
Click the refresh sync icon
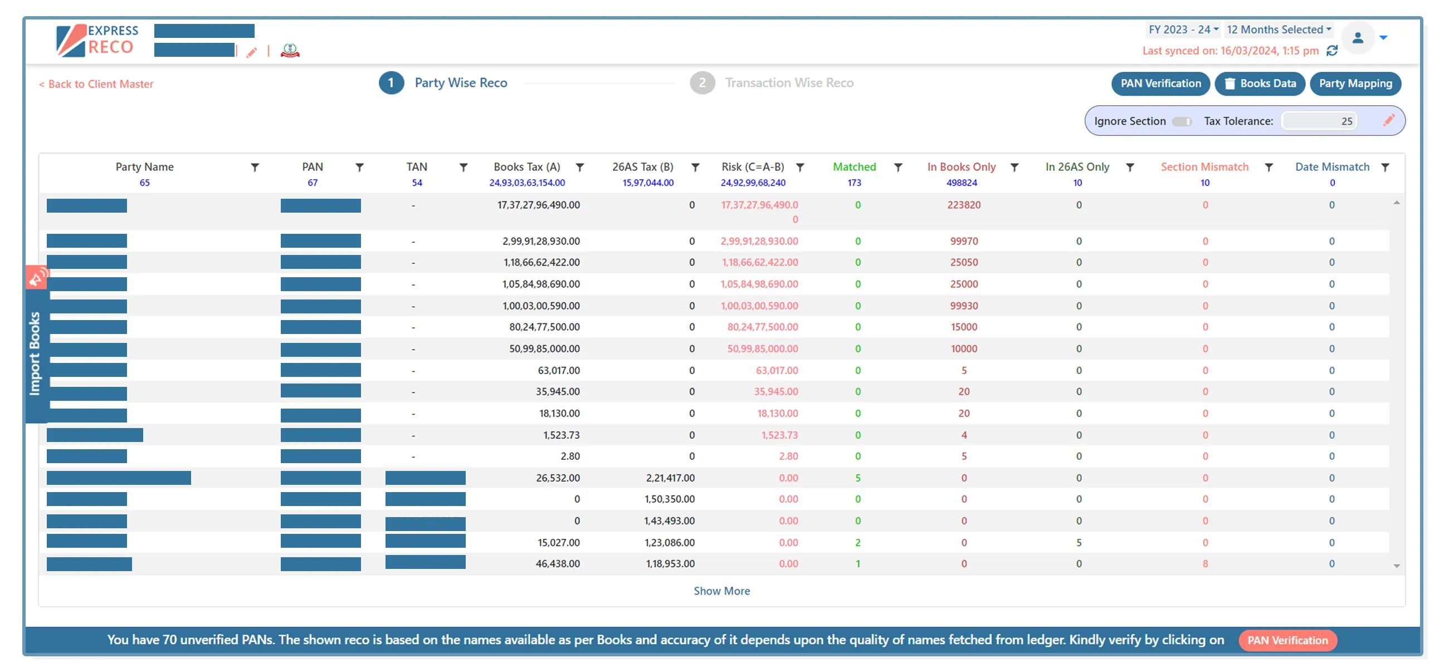(x=1332, y=51)
